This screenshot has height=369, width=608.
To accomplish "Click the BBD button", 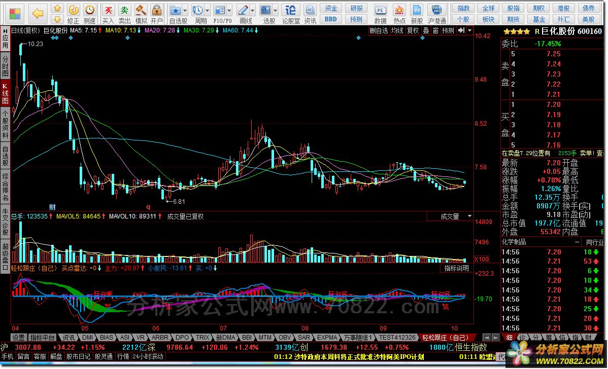I will pyautogui.click(x=331, y=19).
